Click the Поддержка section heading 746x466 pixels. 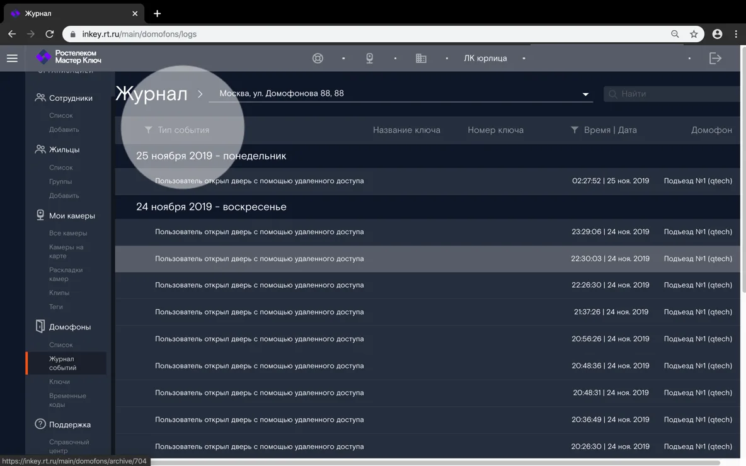[x=69, y=424]
